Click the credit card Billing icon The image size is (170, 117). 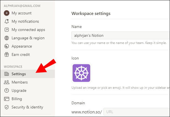click(x=7, y=99)
